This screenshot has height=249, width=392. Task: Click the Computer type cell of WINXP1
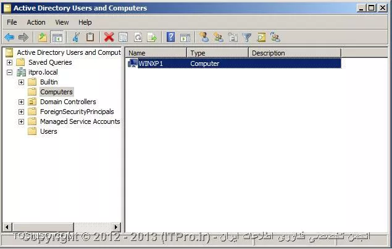204,63
